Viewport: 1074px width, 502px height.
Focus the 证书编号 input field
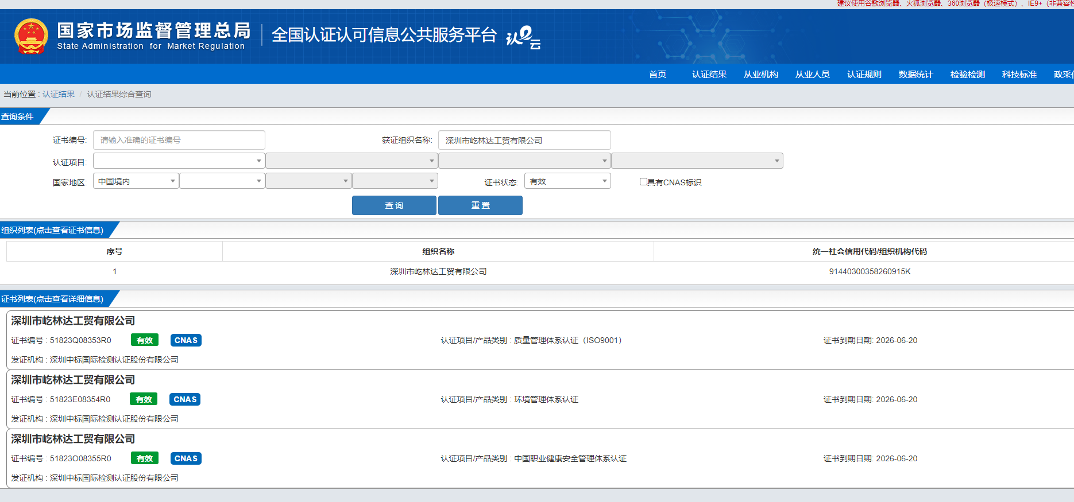coord(179,140)
